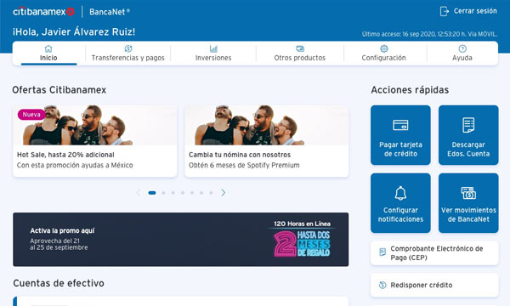510x306 pixels.
Task: Open the Configuración tab
Action: point(384,54)
